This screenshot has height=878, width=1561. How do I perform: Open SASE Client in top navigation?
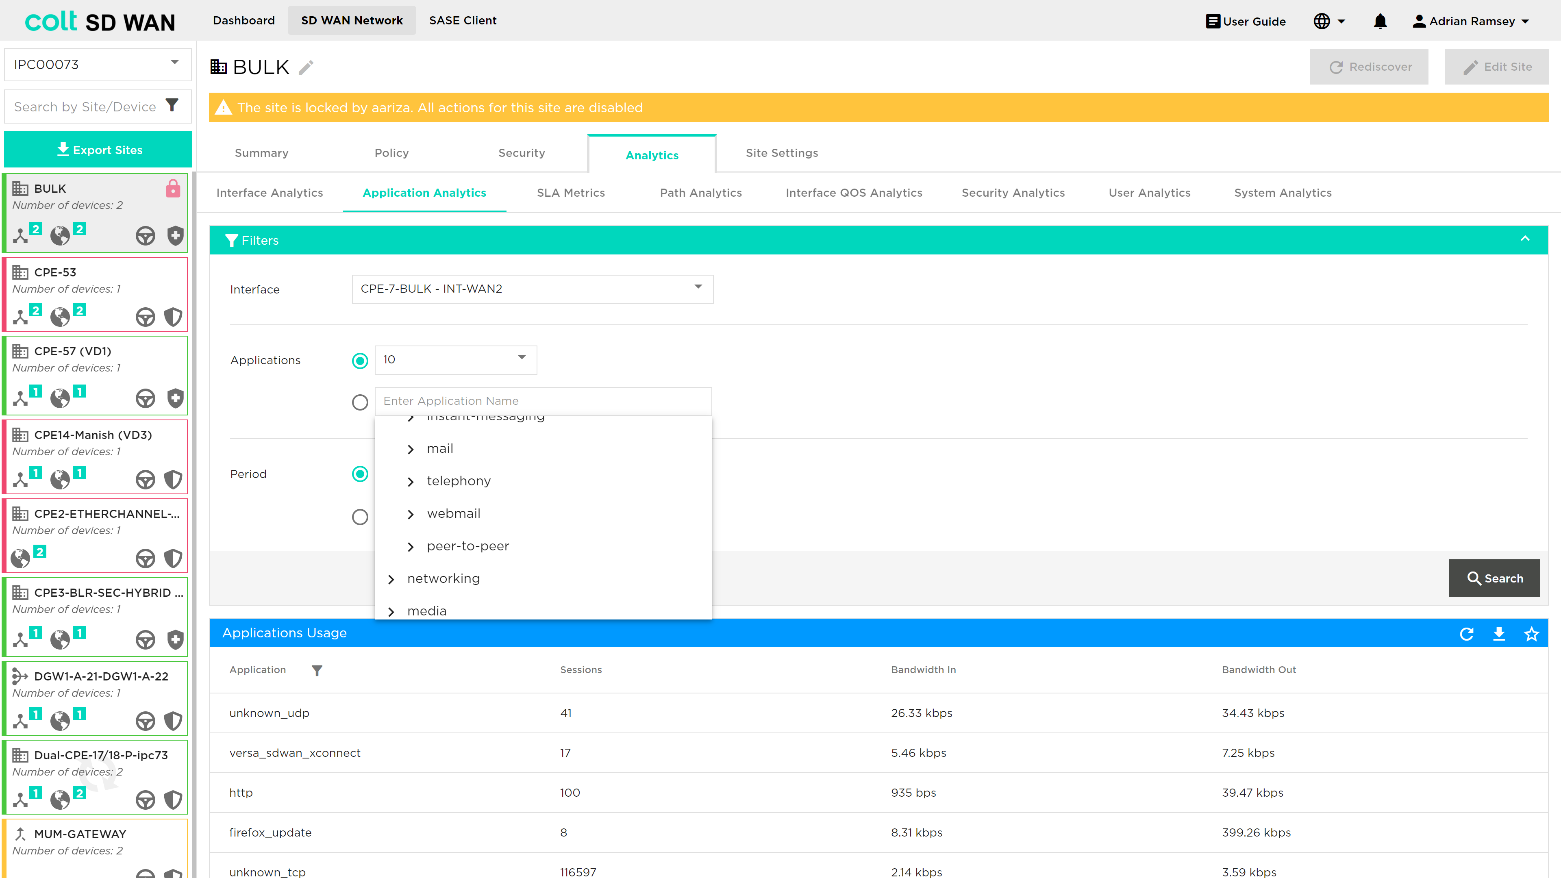[463, 21]
